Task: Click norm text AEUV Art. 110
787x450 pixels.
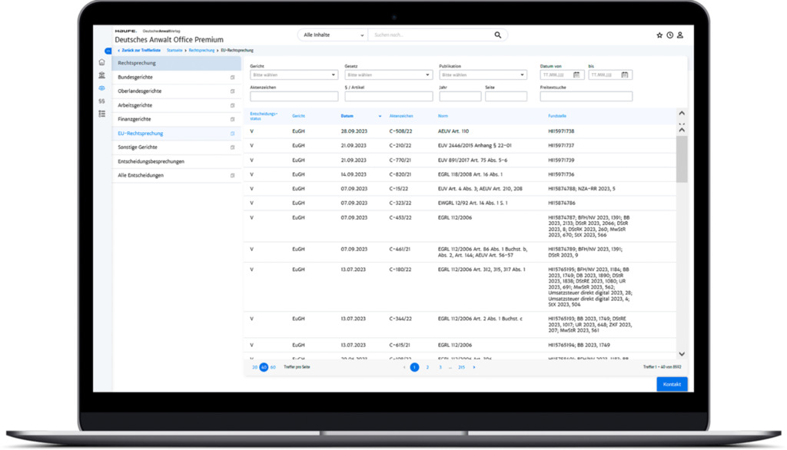Action: point(453,131)
